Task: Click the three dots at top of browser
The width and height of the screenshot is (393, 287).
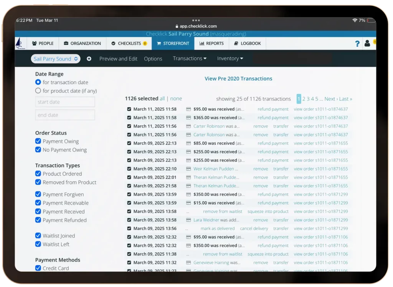Action: (196, 20)
